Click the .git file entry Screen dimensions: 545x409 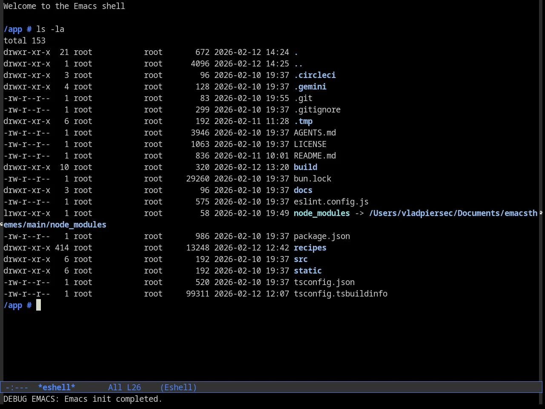tap(303, 98)
